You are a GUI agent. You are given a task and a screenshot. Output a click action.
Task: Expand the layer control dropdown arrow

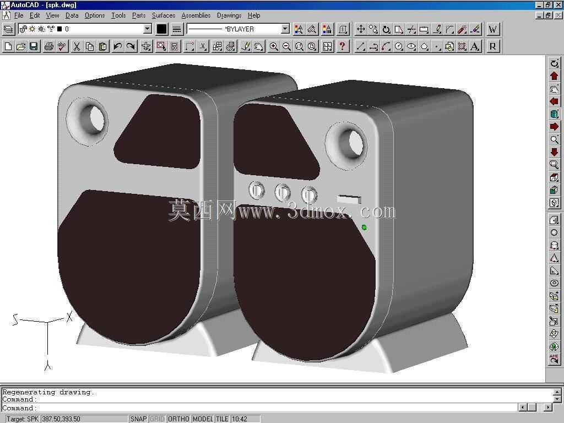click(x=148, y=29)
